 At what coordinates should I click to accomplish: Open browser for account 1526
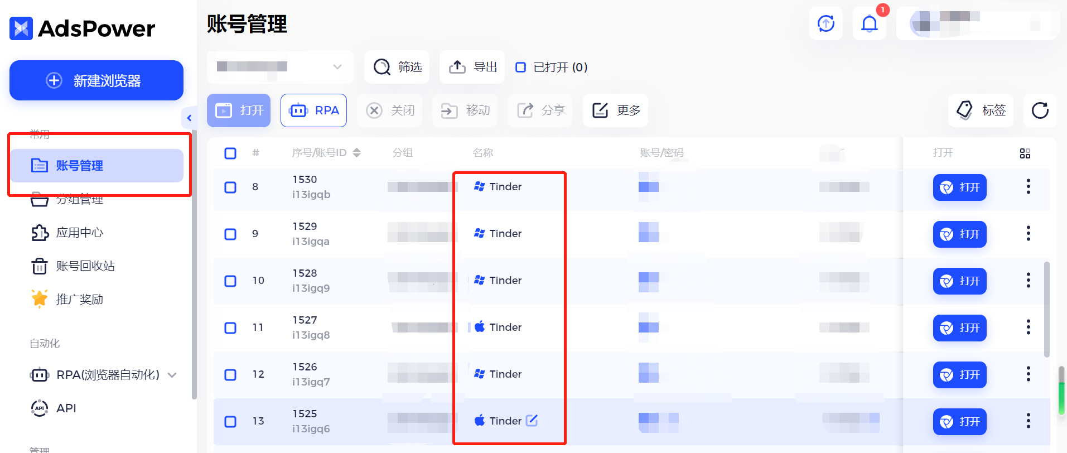click(x=960, y=375)
